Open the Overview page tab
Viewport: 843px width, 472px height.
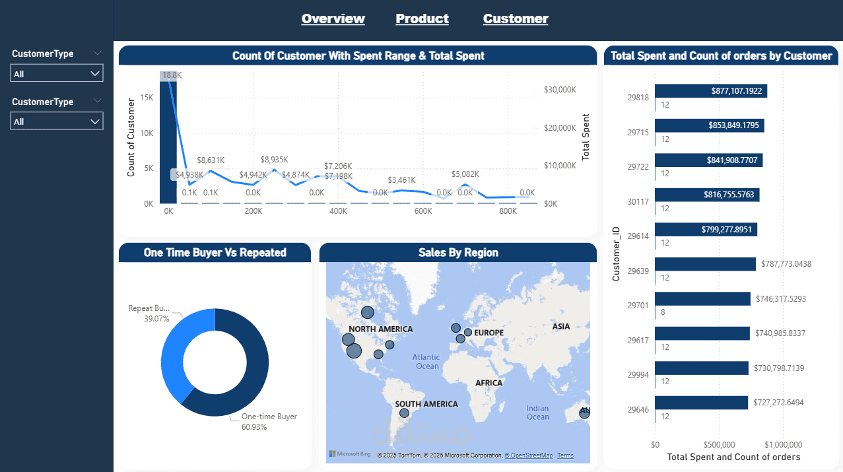click(x=333, y=18)
